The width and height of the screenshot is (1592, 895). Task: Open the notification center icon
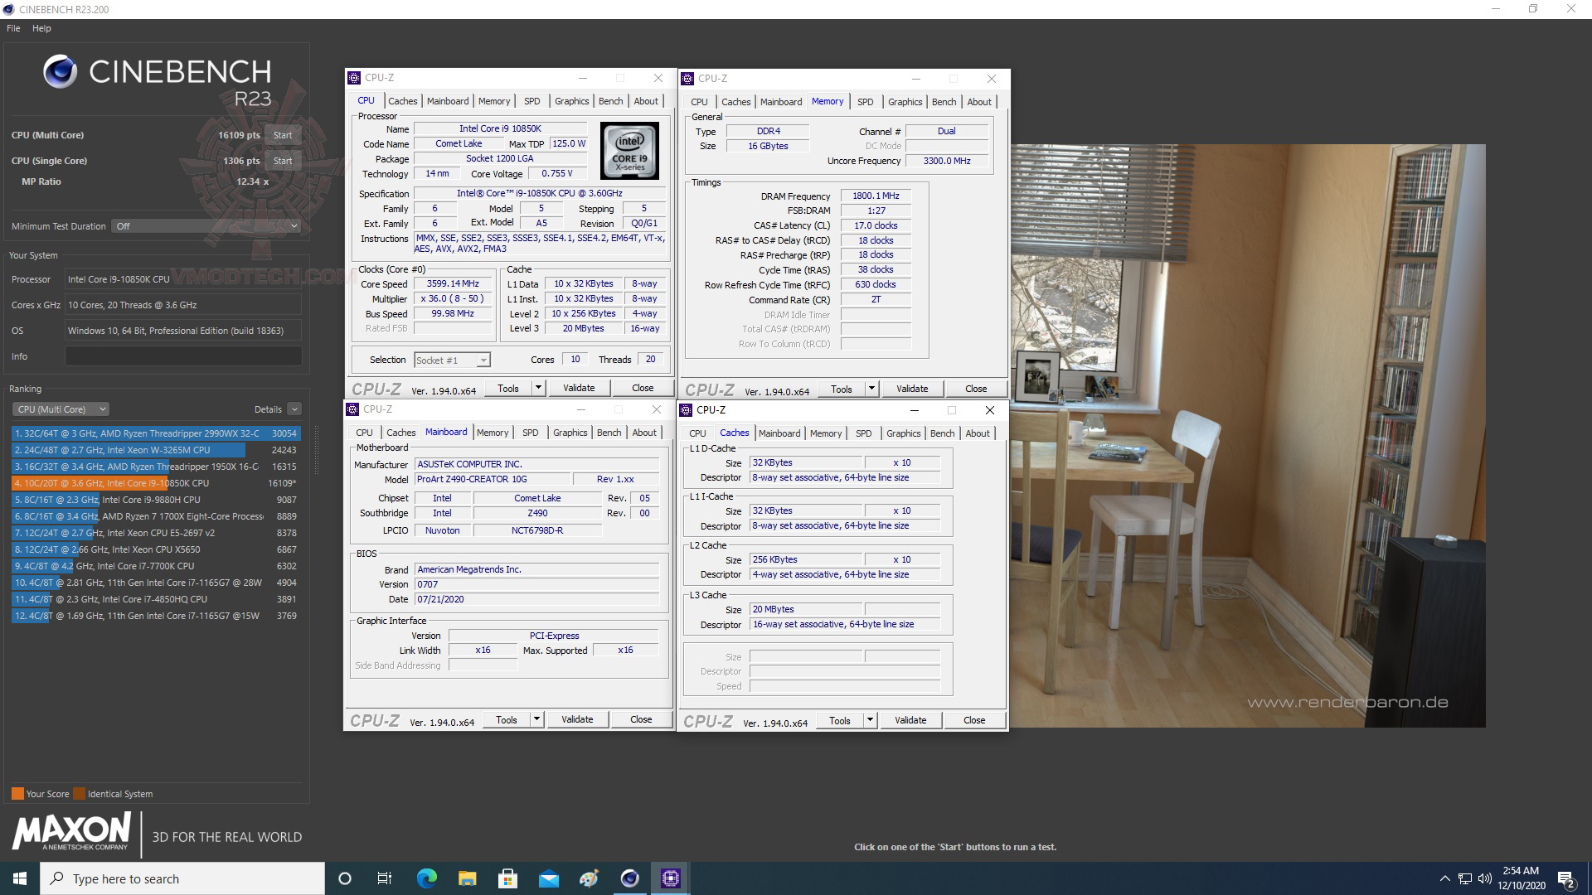pos(1565,879)
